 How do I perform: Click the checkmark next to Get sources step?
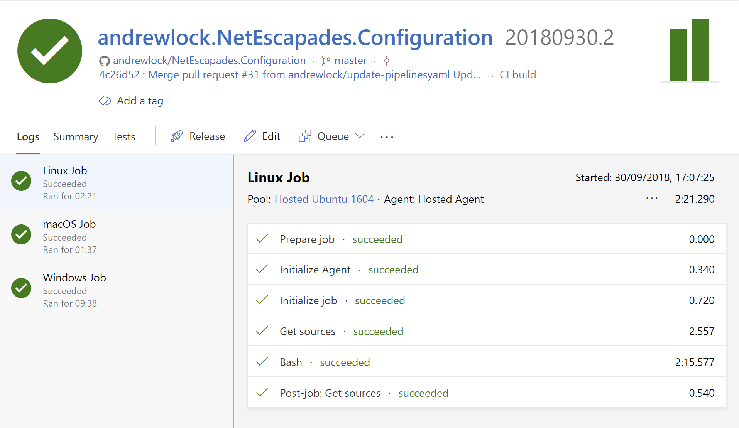point(262,331)
